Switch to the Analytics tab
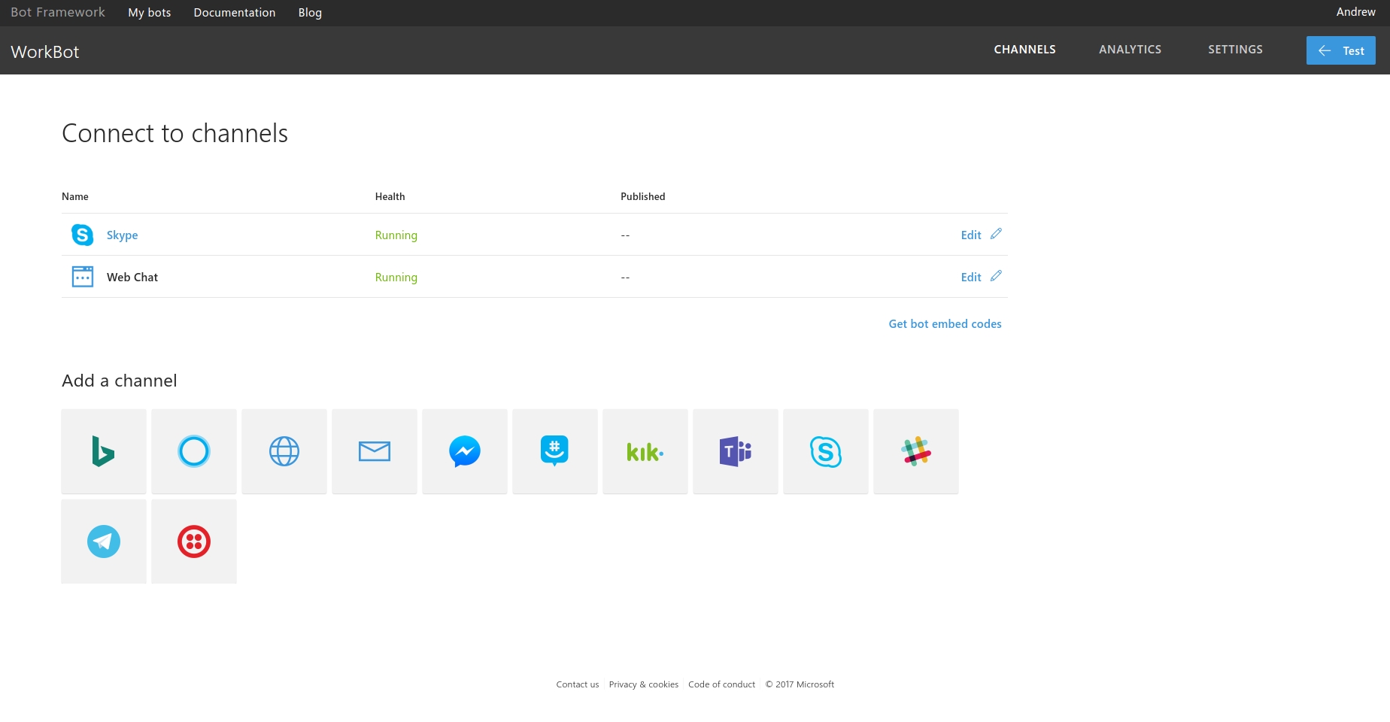This screenshot has width=1390, height=722. point(1130,50)
